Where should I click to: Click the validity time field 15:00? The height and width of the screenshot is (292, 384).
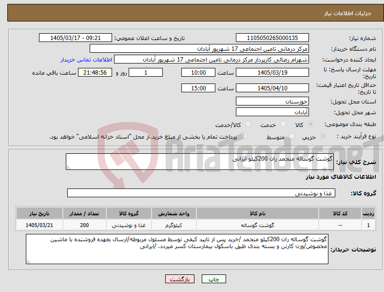click(198, 88)
